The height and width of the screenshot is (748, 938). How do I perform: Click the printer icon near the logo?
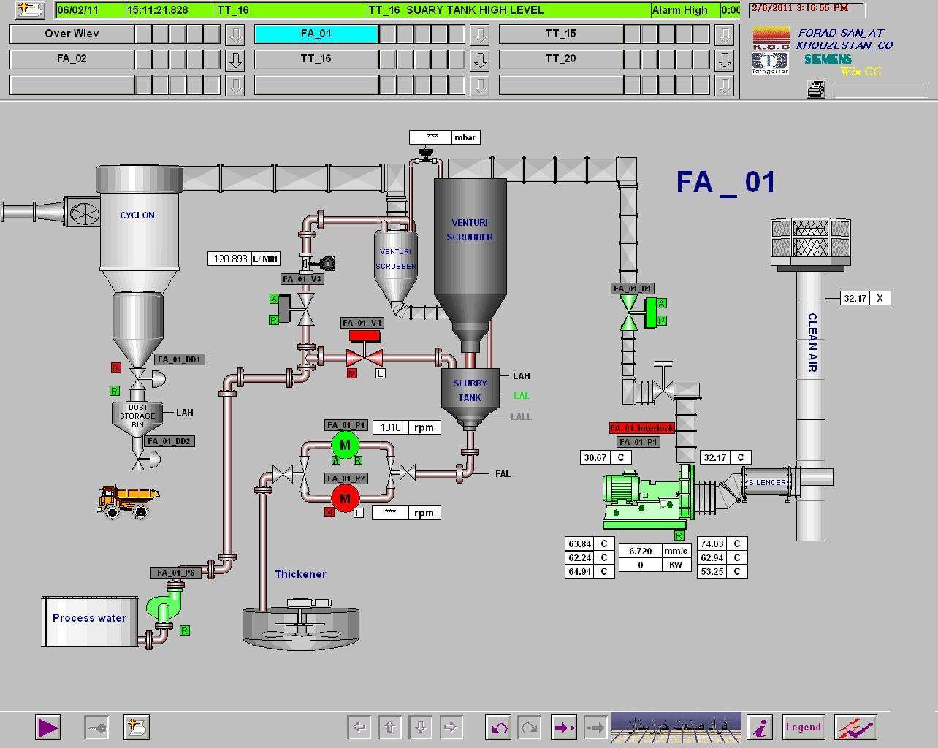[x=815, y=89]
